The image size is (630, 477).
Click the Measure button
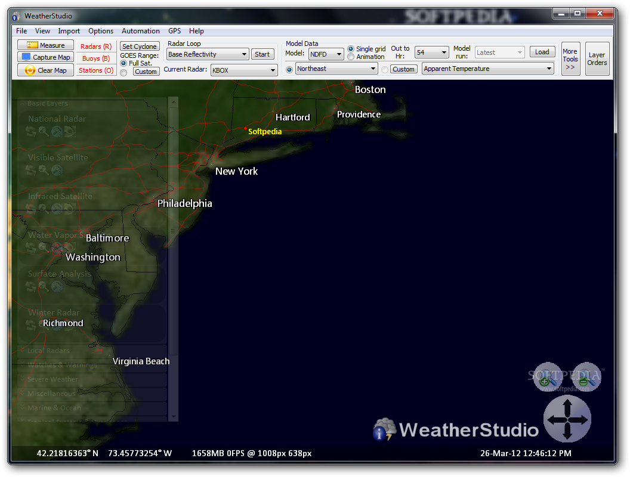point(45,45)
